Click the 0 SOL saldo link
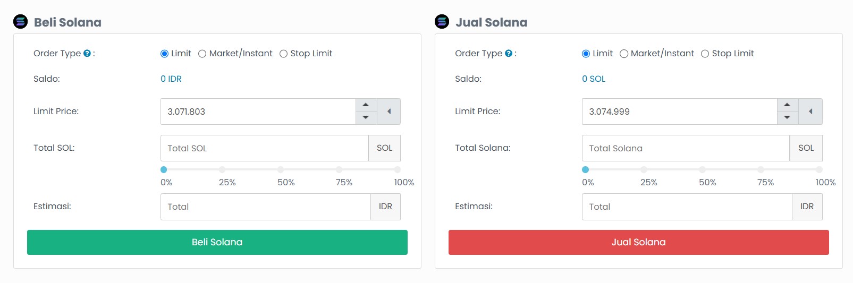The image size is (853, 283). point(594,79)
